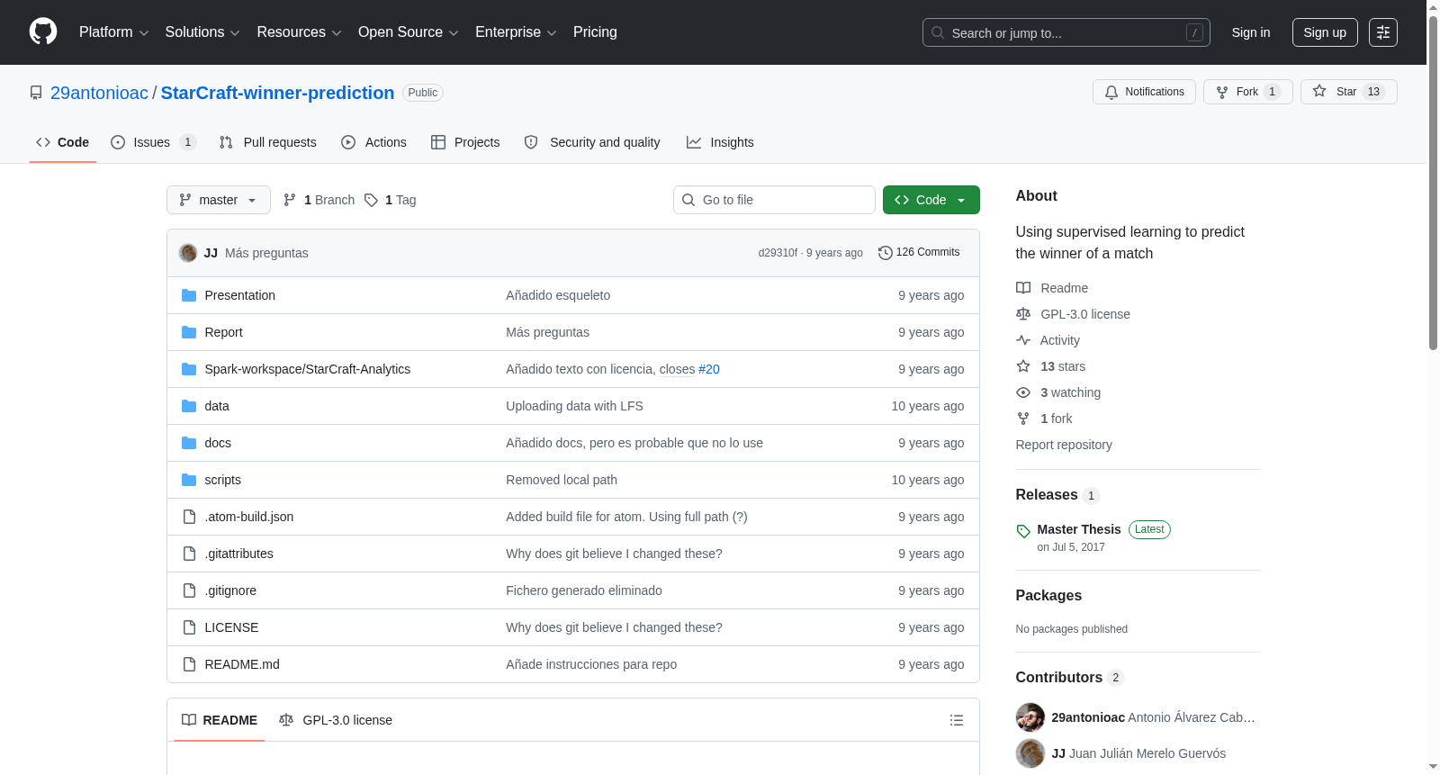Click the LICENSE file icon
The image size is (1440, 775).
(189, 627)
